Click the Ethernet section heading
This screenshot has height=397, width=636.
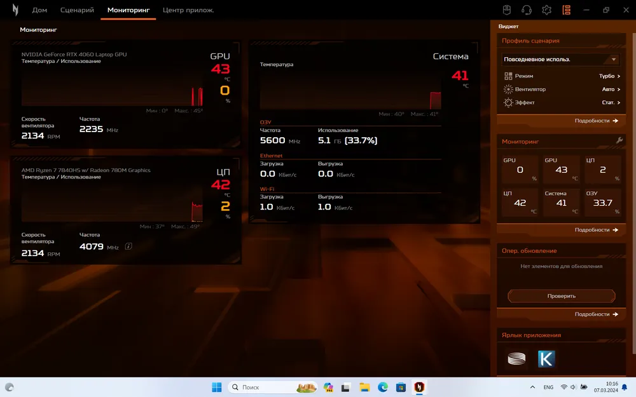pos(271,156)
